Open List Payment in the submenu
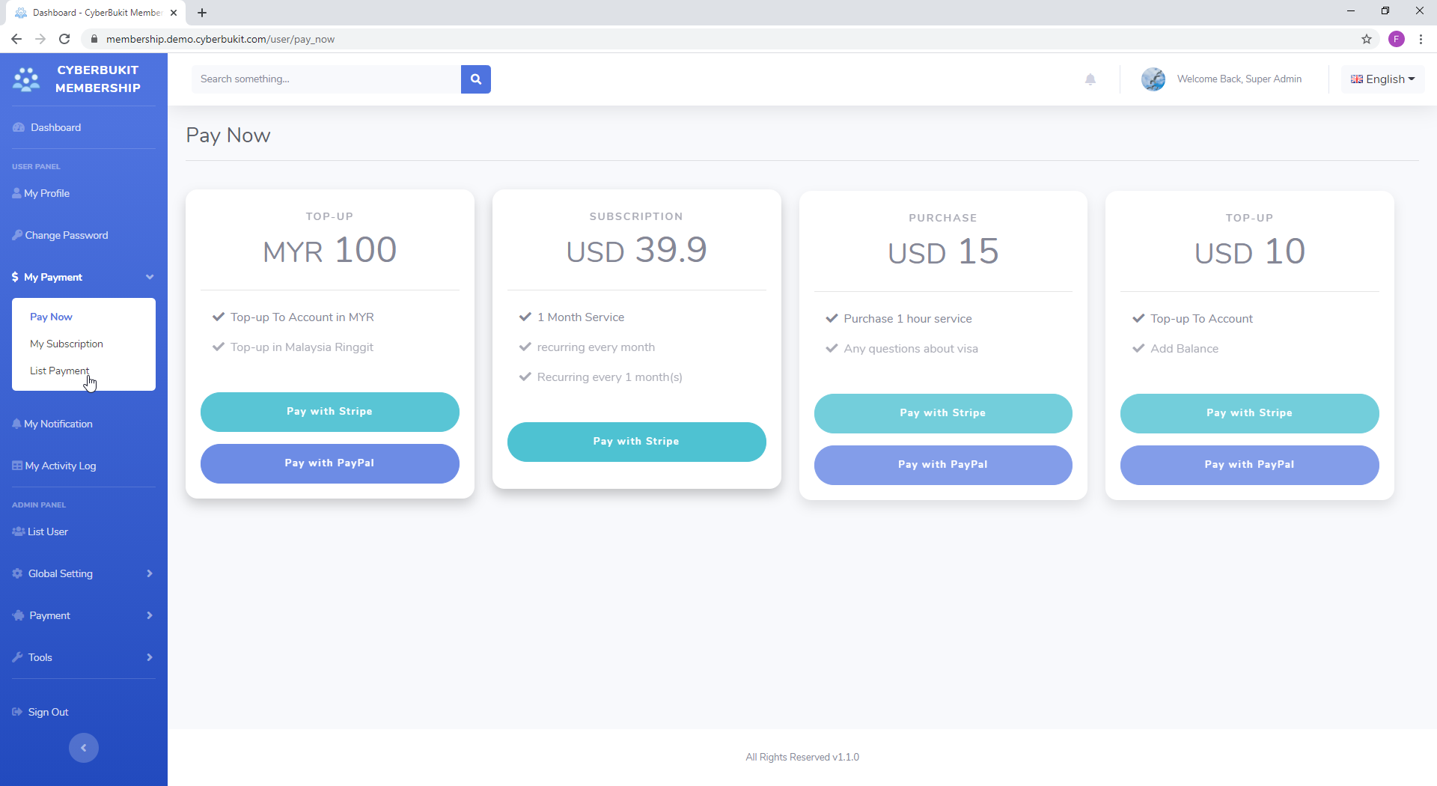This screenshot has width=1437, height=786. tap(59, 371)
